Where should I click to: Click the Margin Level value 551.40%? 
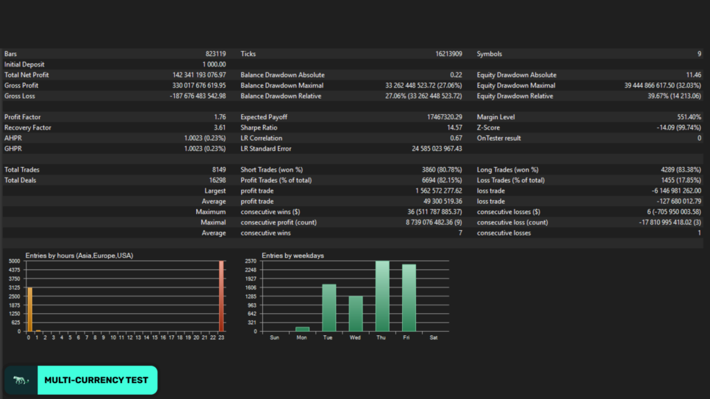point(689,117)
